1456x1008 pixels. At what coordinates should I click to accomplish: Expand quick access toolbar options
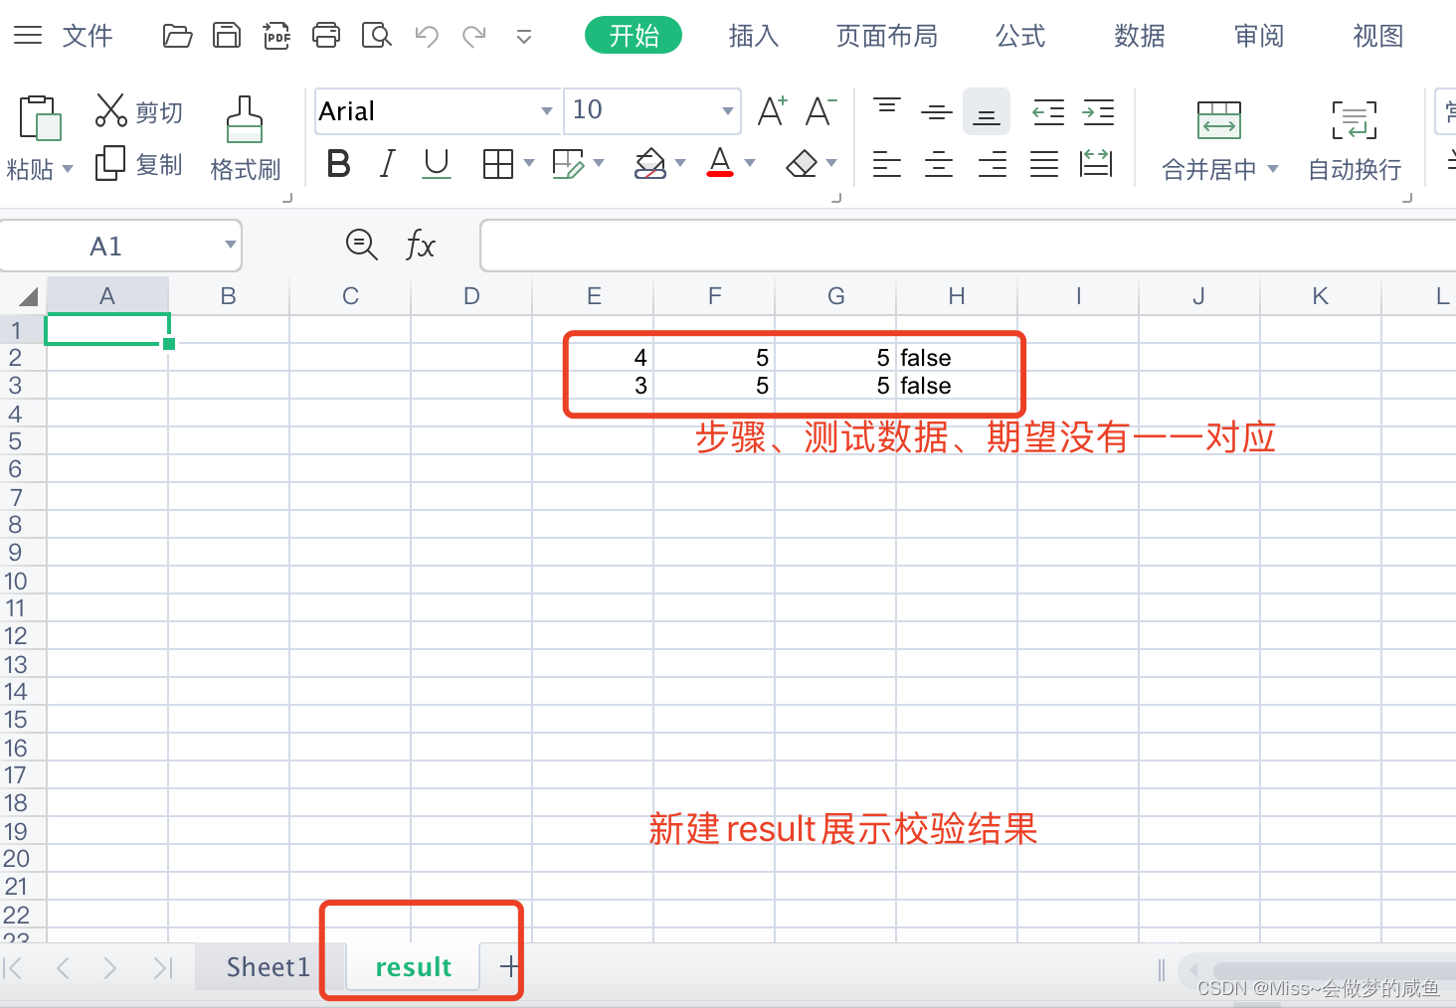click(524, 38)
